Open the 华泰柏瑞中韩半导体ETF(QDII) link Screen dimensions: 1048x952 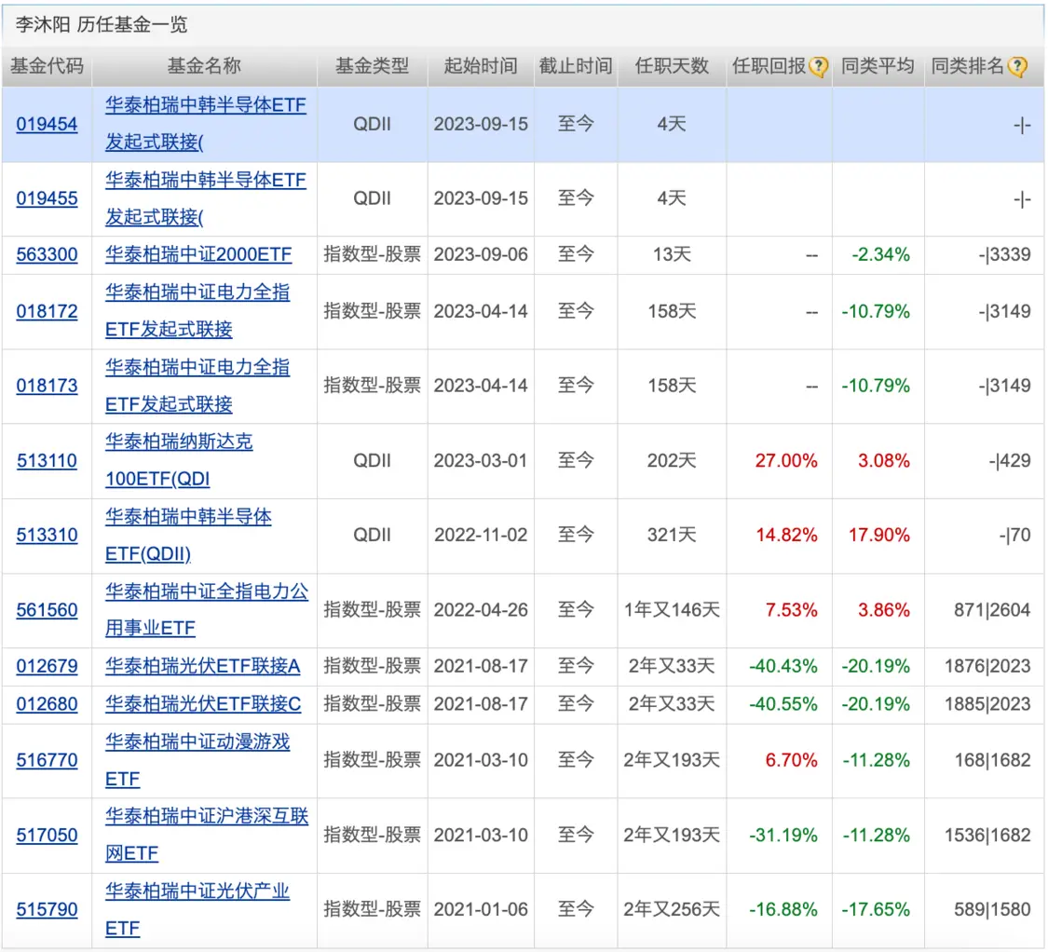coord(188,535)
